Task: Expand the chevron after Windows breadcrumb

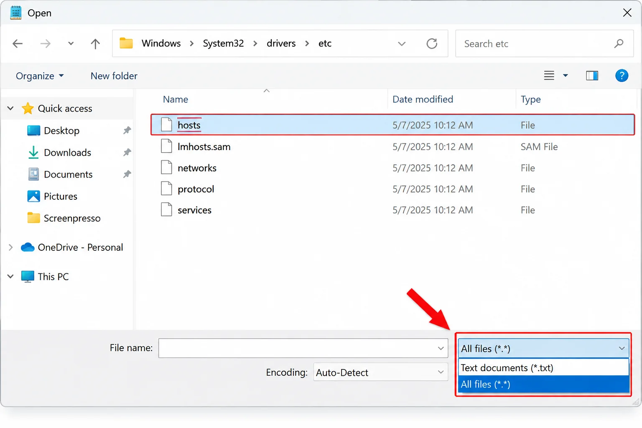Action: (x=192, y=43)
